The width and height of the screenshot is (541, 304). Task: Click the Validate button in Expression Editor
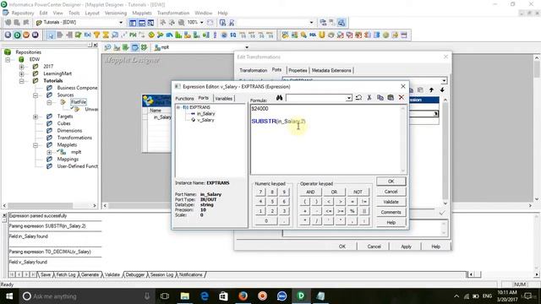(x=391, y=202)
